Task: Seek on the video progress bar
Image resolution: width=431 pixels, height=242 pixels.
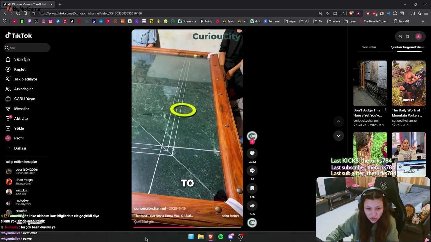Action: click(187, 227)
